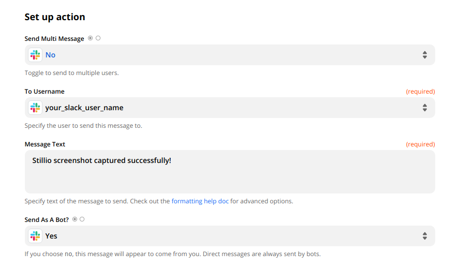Viewport: 459px width, 268px height.
Task: Click Slack icon in Send As A Bot field
Action: tap(36, 236)
